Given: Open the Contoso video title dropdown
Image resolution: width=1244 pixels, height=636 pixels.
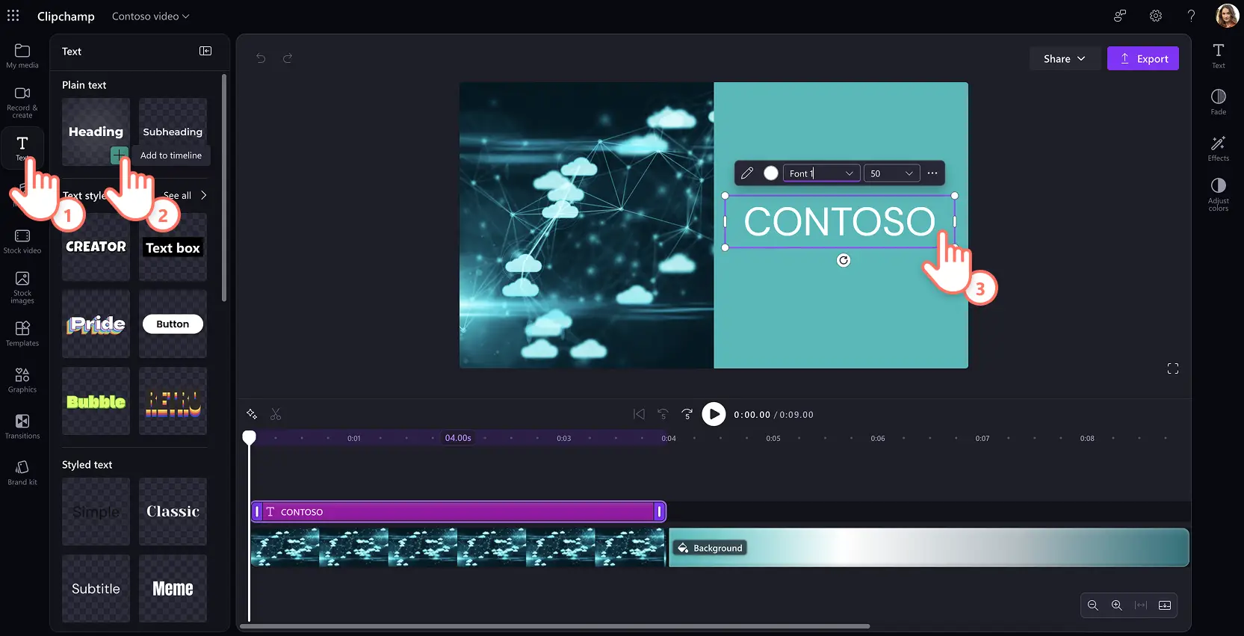Looking at the screenshot, I should (x=151, y=16).
